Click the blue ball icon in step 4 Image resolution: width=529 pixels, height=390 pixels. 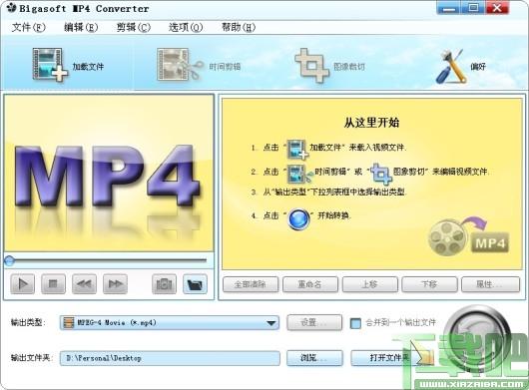click(298, 219)
